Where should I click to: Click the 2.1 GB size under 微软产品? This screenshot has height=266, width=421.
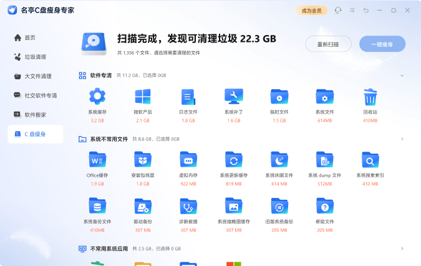(143, 121)
